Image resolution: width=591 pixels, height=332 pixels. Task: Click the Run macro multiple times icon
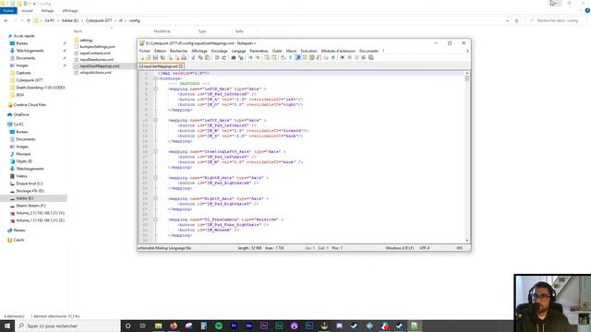pos(364,57)
